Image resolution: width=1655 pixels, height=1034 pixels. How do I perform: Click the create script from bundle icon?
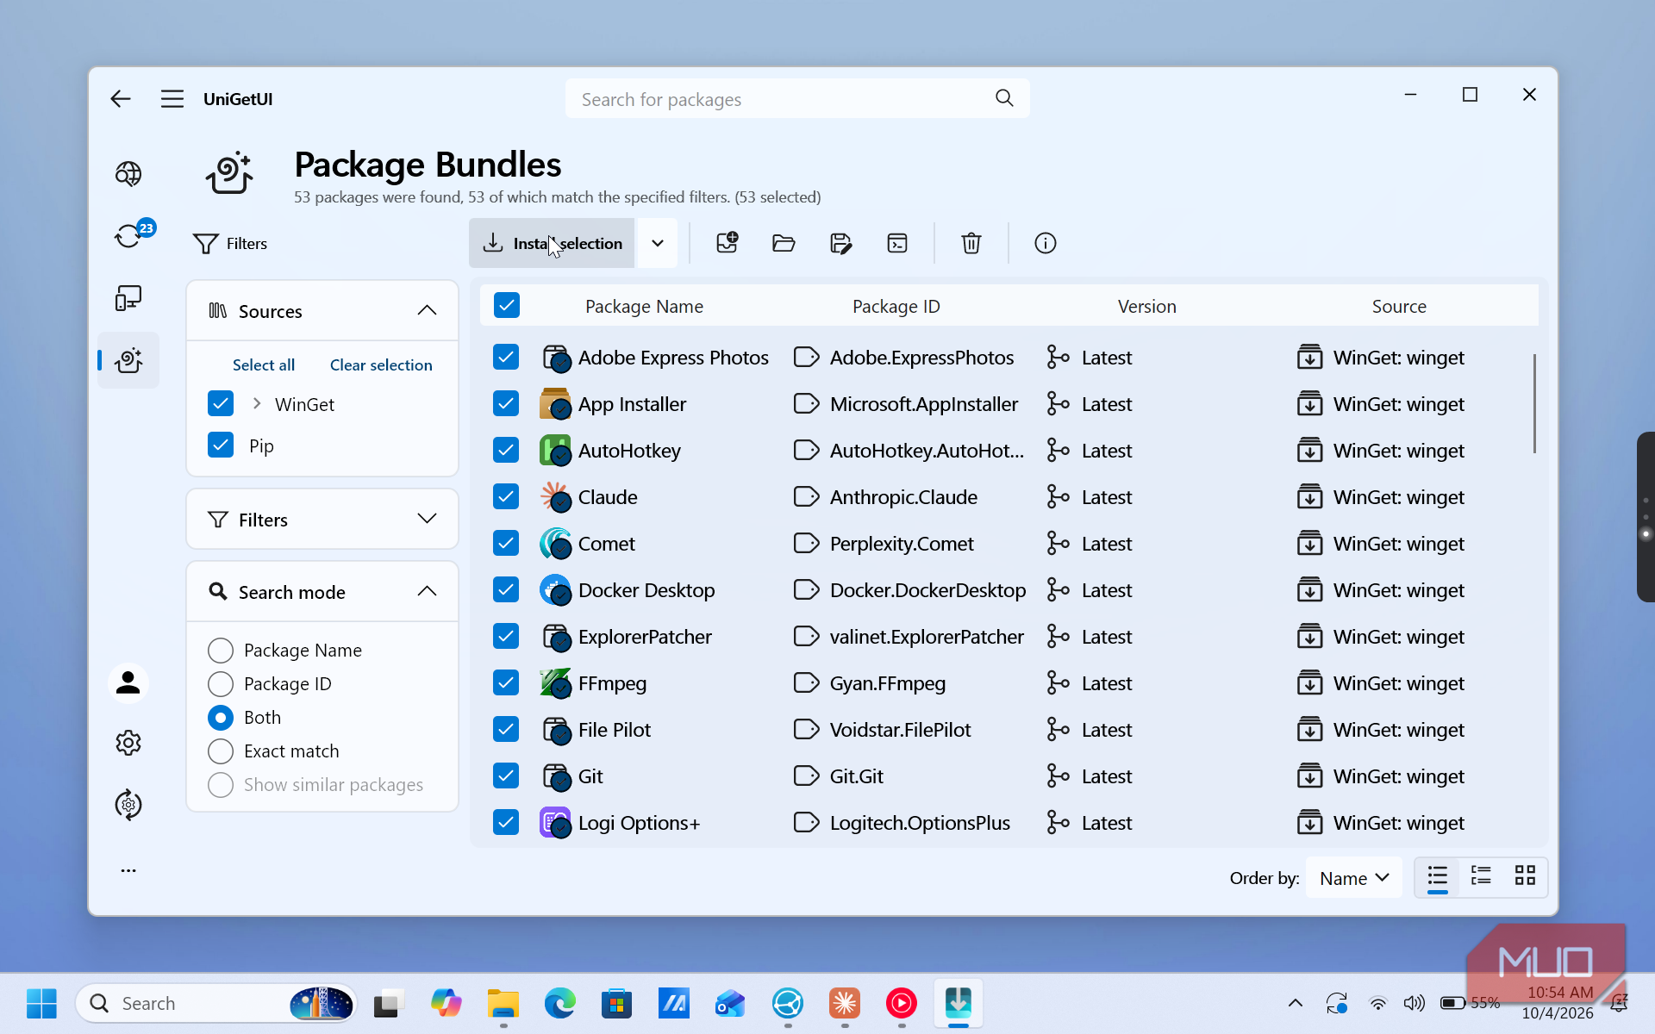897,243
